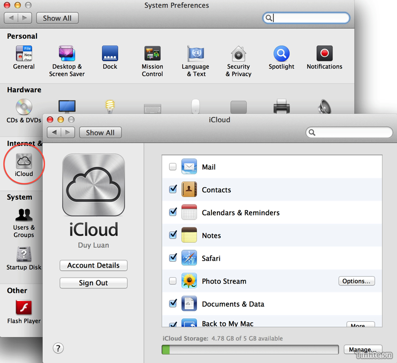397x363 pixels.
Task: Open the General preference pane
Action: point(24,58)
